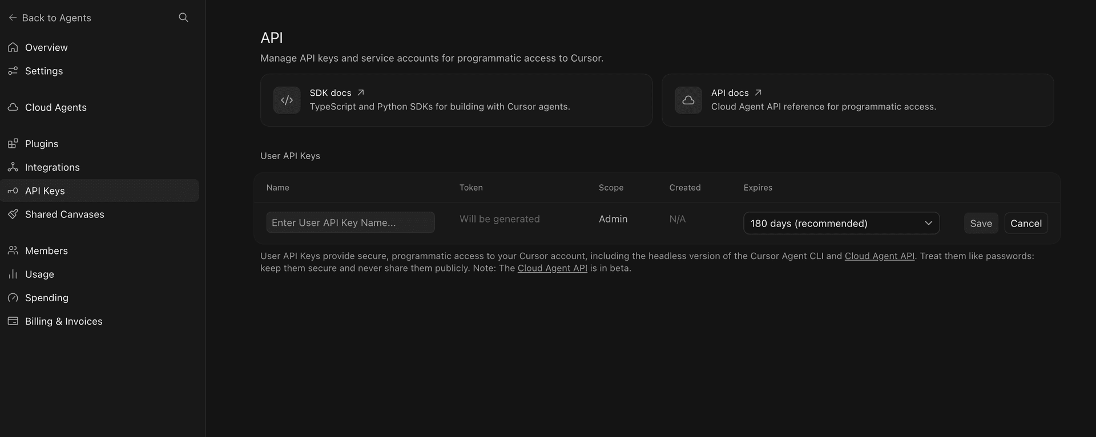1096x437 pixels.
Task: Click the Name column header
Action: pyautogui.click(x=278, y=188)
